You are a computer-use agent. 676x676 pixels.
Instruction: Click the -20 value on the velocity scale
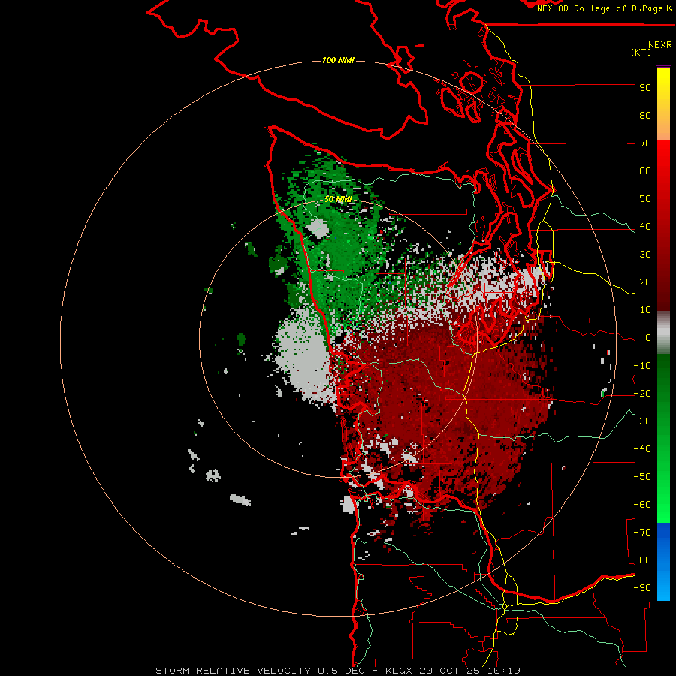click(642, 394)
